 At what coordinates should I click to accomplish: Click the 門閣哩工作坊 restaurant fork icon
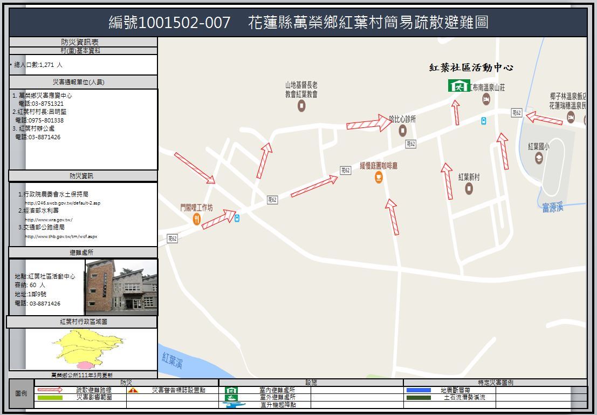coord(196,219)
